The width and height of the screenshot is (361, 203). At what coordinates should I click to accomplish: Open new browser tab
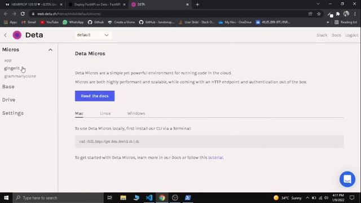[x=197, y=5]
